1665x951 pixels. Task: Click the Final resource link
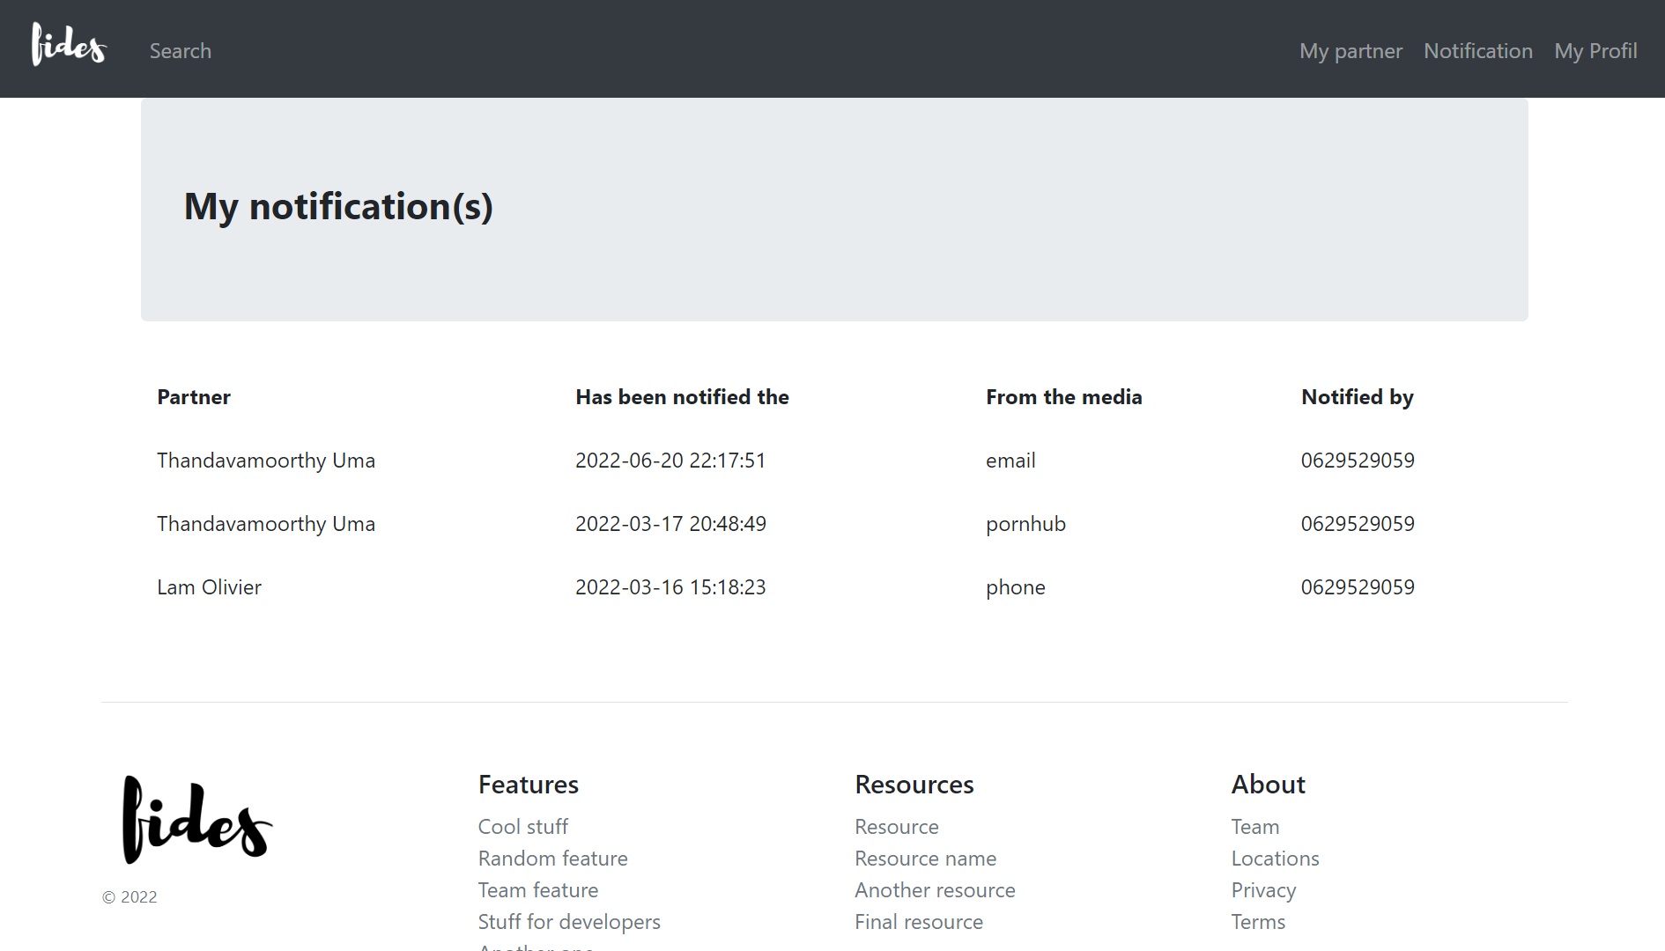coord(918,922)
